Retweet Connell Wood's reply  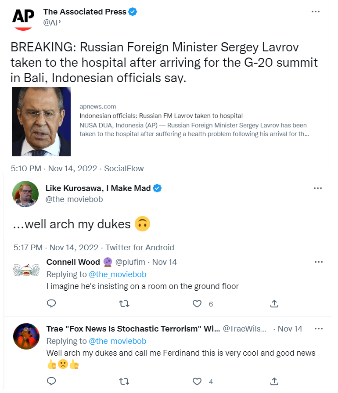124,303
